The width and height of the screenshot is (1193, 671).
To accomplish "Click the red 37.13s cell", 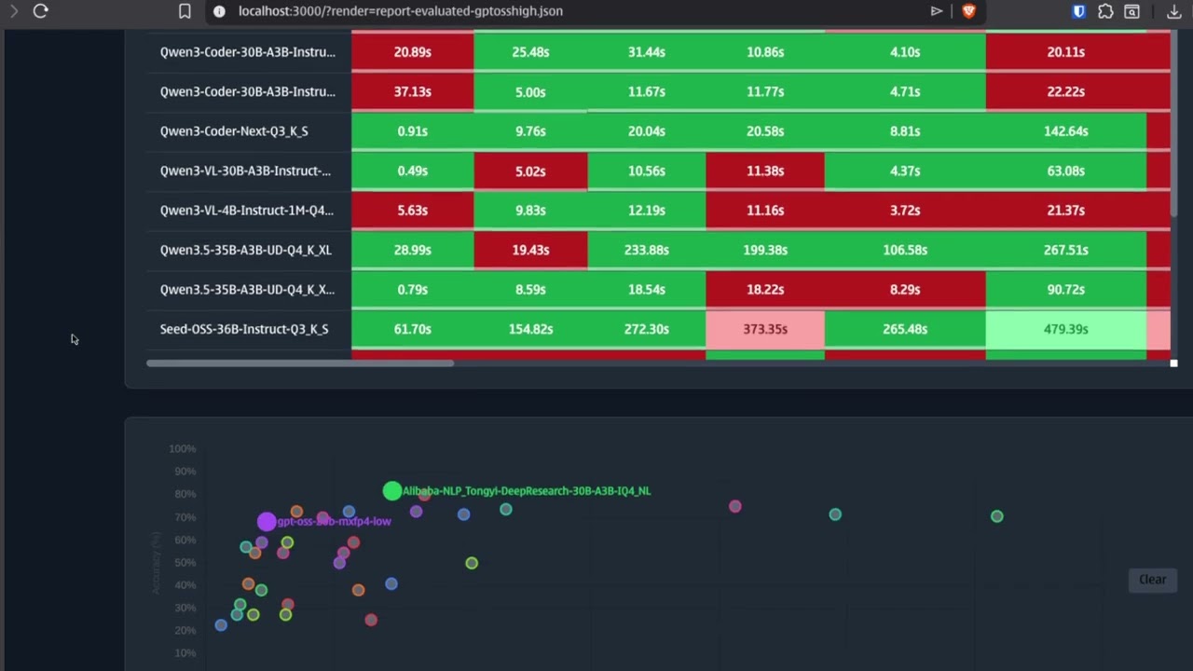I will (x=412, y=91).
